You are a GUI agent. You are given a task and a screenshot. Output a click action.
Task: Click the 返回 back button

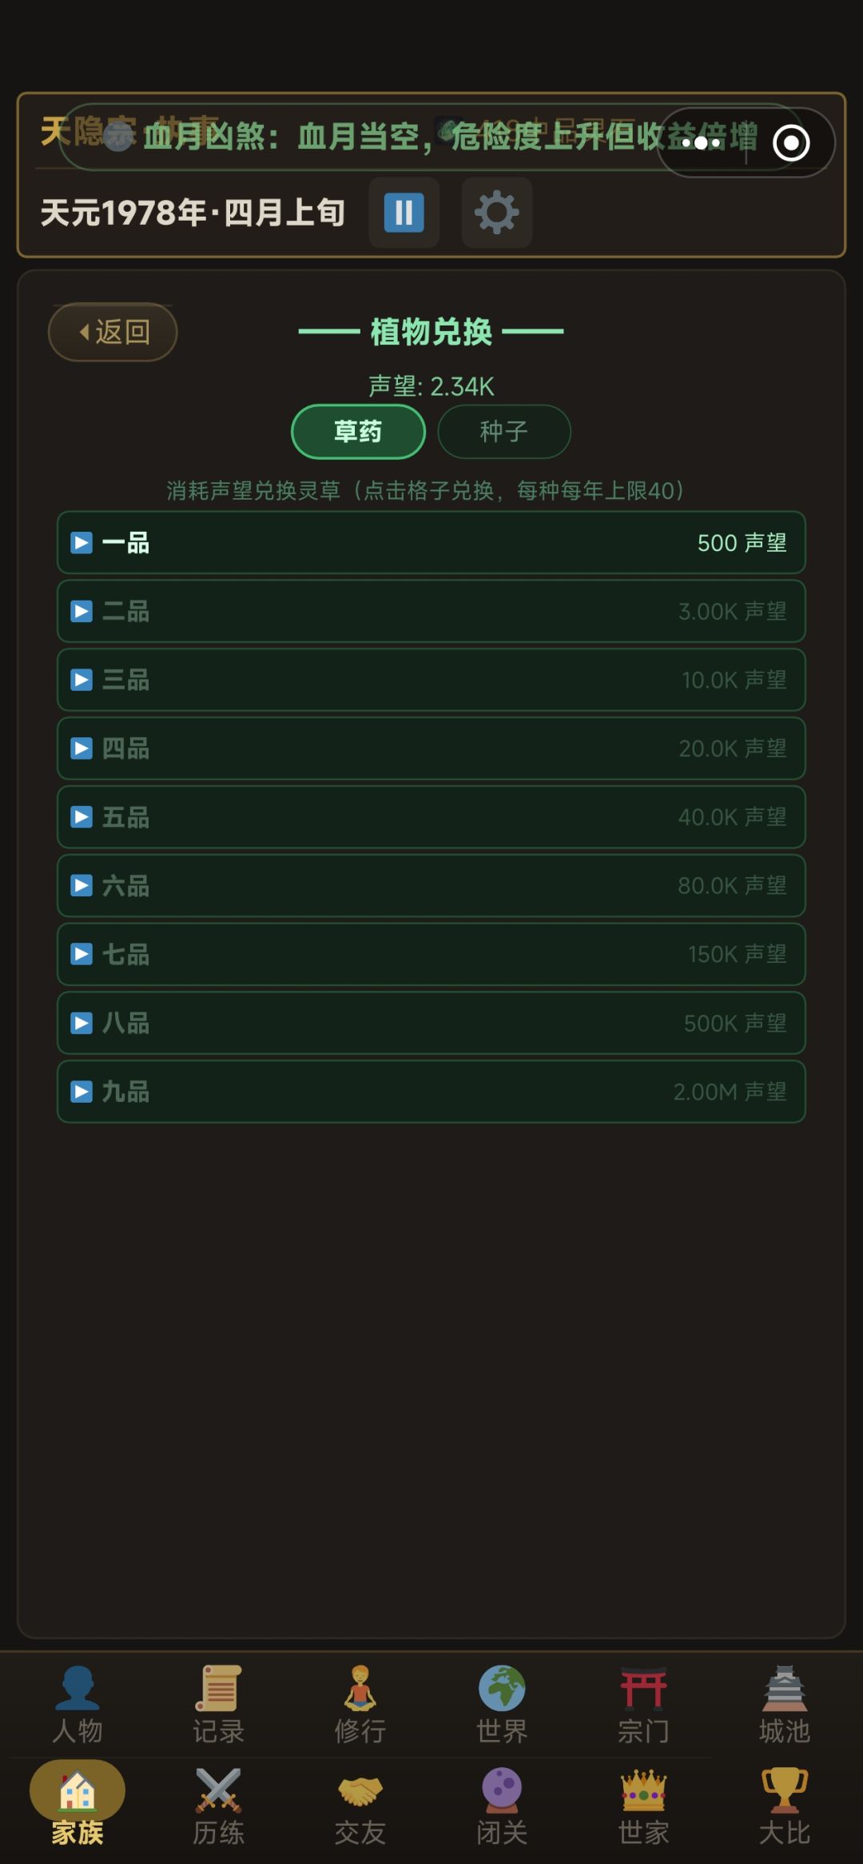click(x=113, y=332)
